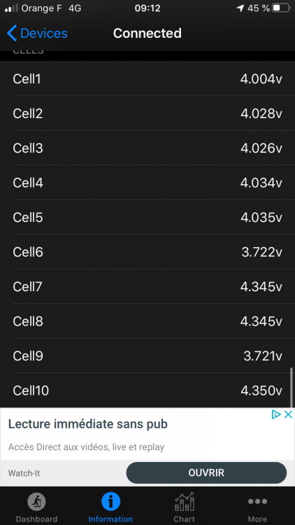Image resolution: width=295 pixels, height=525 pixels.
Task: Open ad headline Lecture immédiate sans pub
Action: click(x=88, y=425)
